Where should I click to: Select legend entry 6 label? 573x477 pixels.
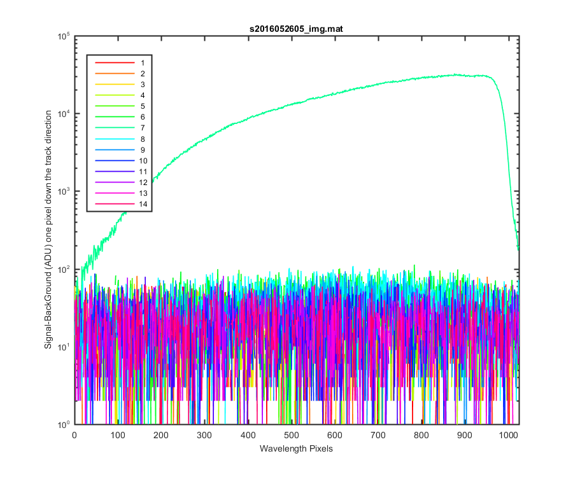click(143, 117)
